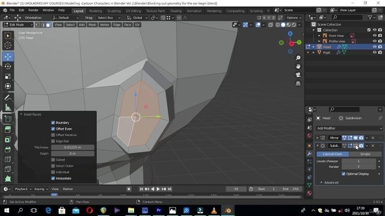The height and width of the screenshot is (216, 385).
Task: Open the Global orientation dropdown
Action: [137, 17]
